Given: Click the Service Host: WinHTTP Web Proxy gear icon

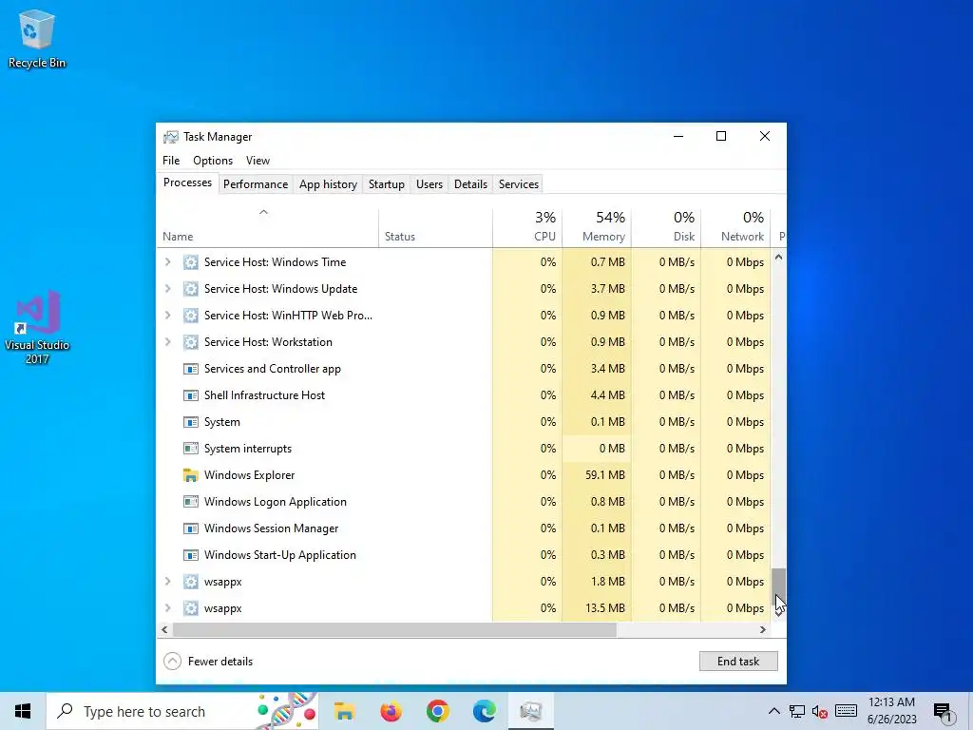Looking at the screenshot, I should (190, 316).
